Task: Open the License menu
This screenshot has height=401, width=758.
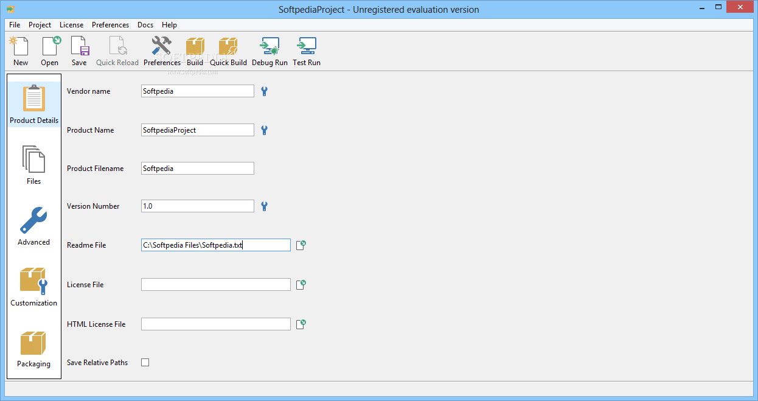Action: click(72, 25)
